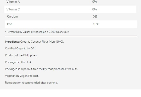Click the Calcium nutrient label

(x=12, y=17)
